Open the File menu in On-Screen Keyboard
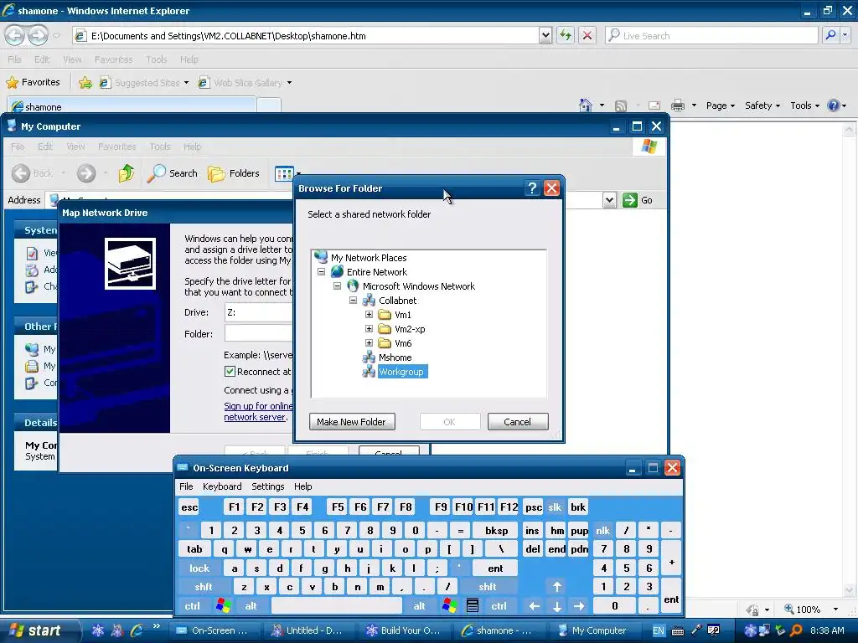Image resolution: width=858 pixels, height=643 pixels. coord(186,486)
